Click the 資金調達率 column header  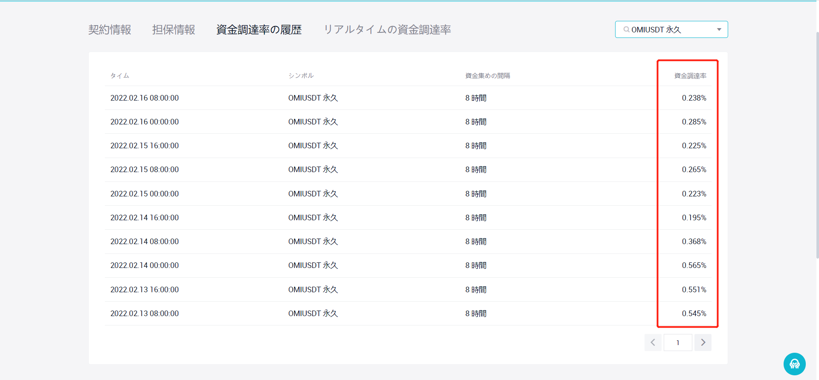[690, 75]
